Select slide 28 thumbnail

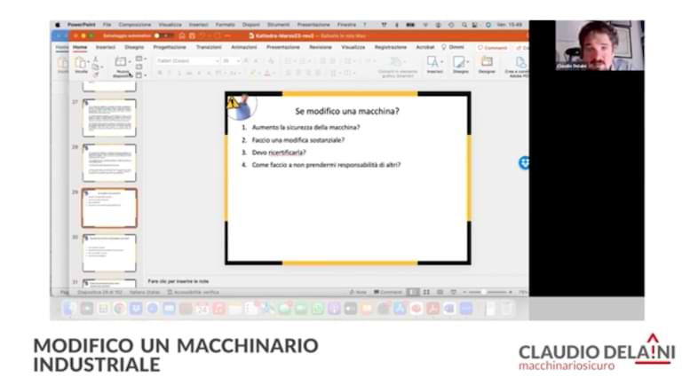[109, 162]
